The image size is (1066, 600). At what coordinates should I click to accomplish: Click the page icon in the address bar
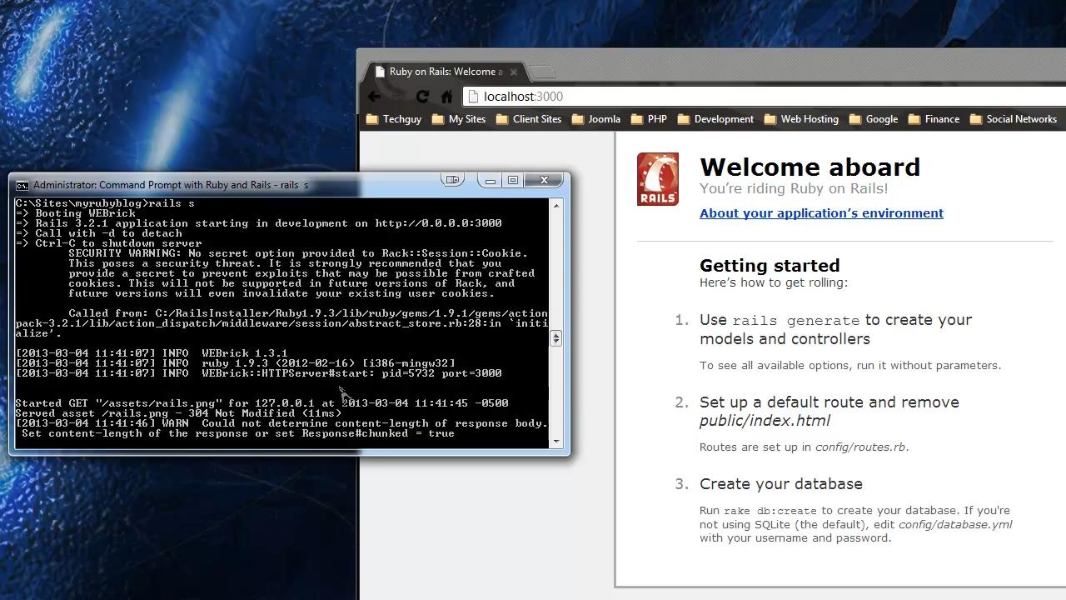tap(474, 97)
